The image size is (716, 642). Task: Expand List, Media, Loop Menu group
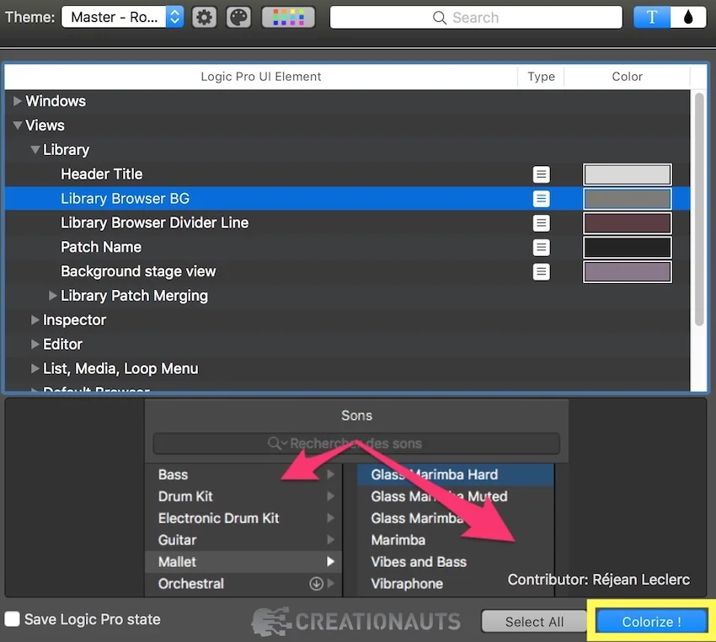click(35, 368)
